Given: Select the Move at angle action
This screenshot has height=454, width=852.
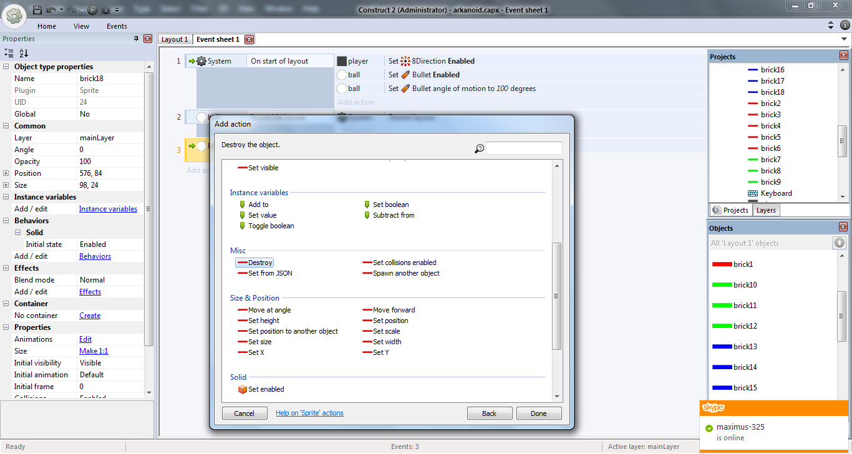Looking at the screenshot, I should [x=264, y=310].
